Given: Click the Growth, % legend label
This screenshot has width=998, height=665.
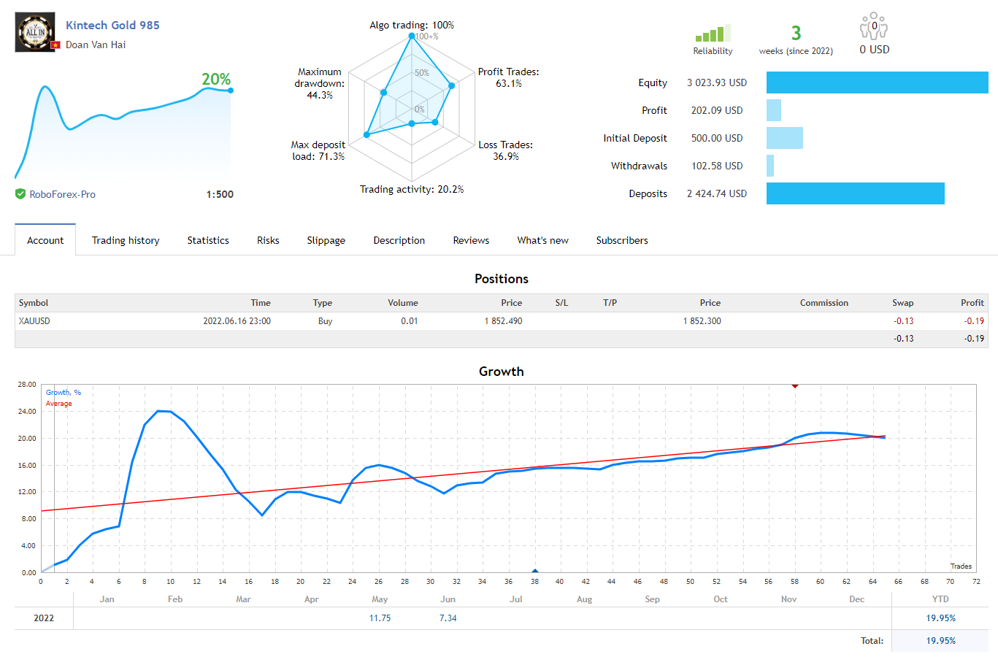Looking at the screenshot, I should coord(64,393).
